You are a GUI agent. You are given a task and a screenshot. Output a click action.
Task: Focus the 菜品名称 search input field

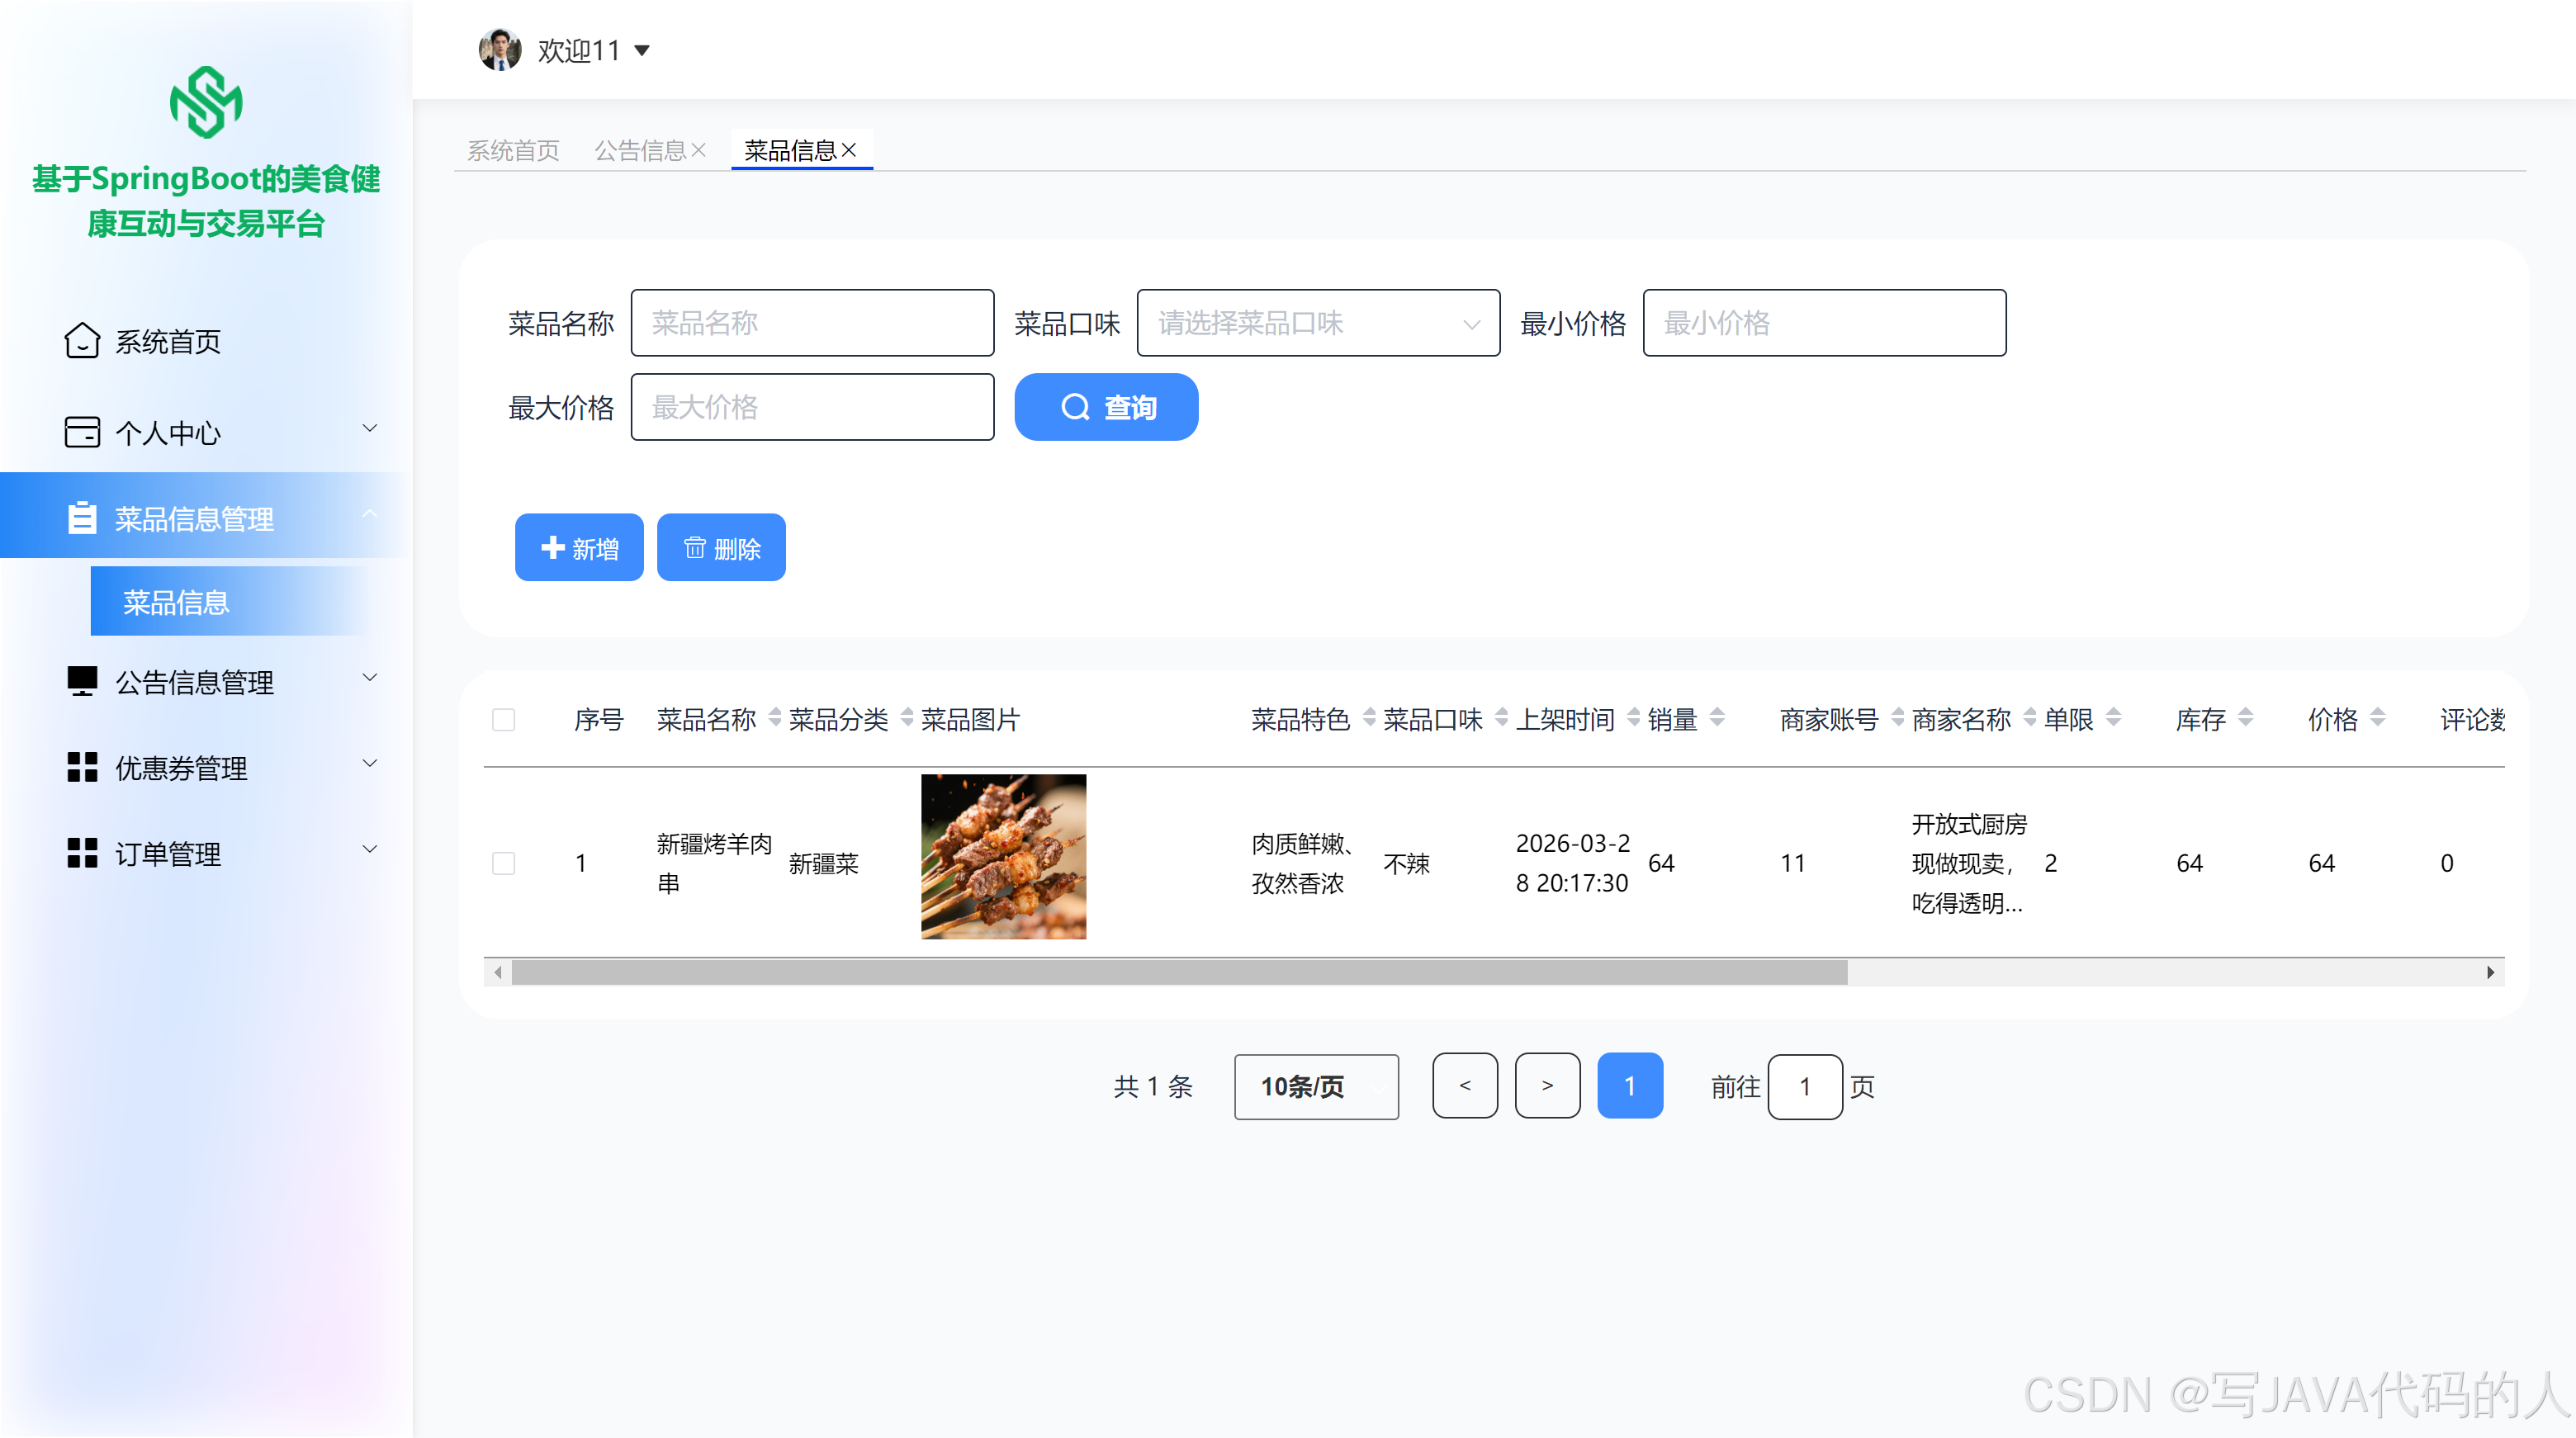click(x=812, y=323)
